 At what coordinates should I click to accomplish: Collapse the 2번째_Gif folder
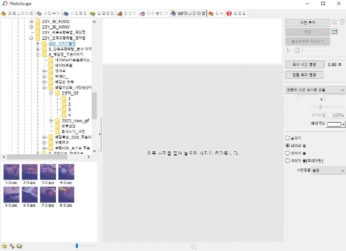tap(51, 93)
